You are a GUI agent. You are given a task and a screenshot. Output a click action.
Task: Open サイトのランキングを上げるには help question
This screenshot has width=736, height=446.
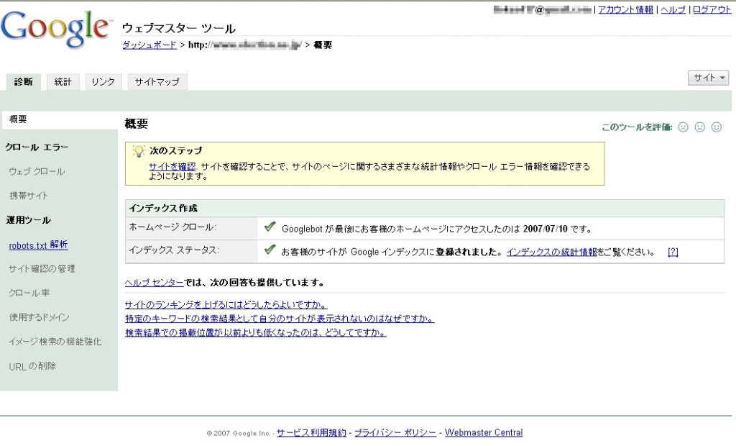226,304
